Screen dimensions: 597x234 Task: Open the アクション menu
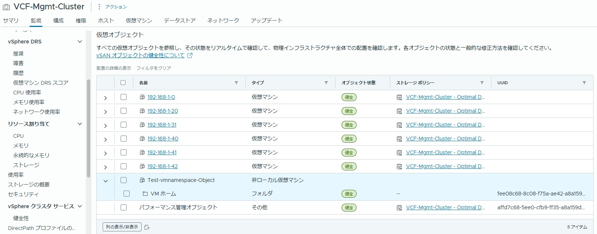pyautogui.click(x=112, y=7)
